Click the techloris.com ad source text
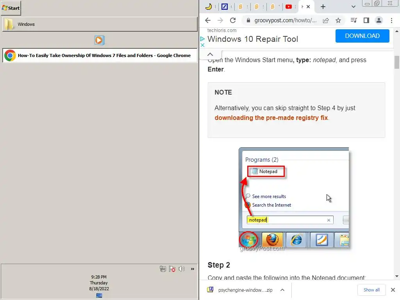Screen dimensions: 400x300 pos(222,30)
